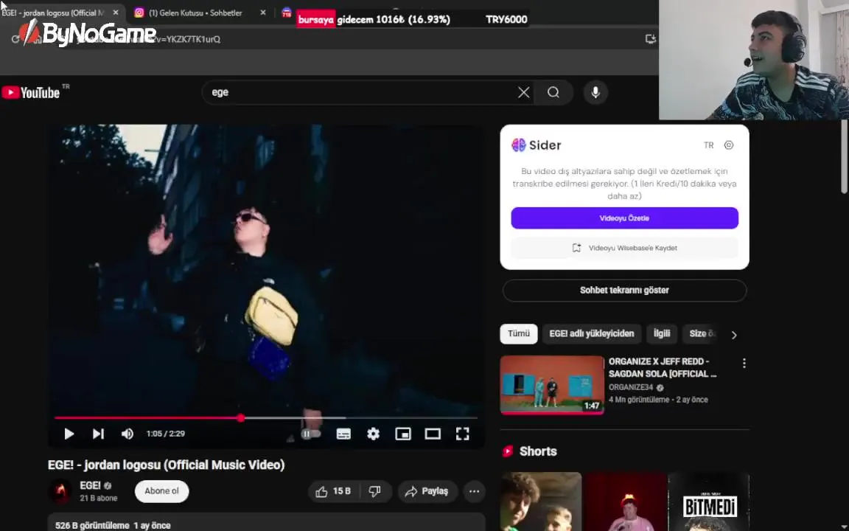
Task: Click the YouTube logo
Action: [x=30, y=93]
